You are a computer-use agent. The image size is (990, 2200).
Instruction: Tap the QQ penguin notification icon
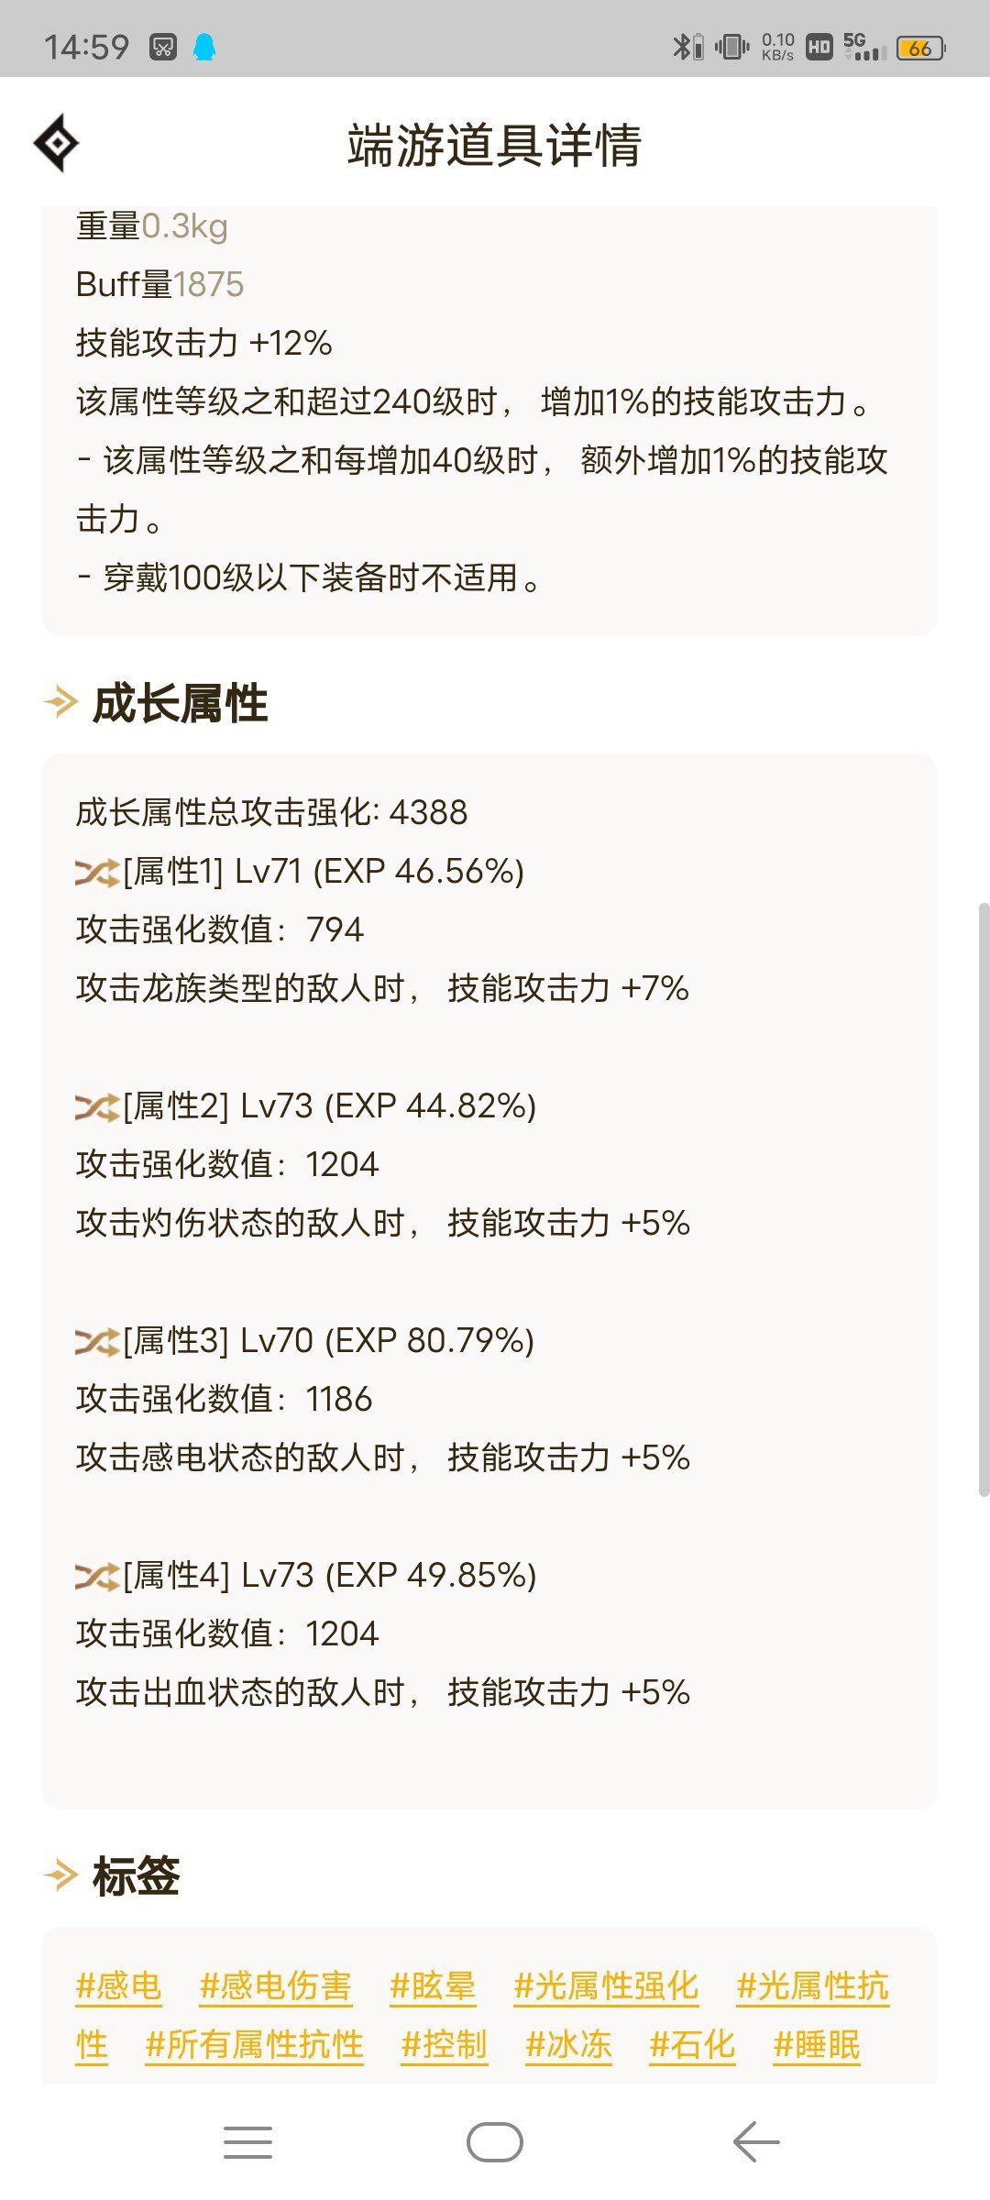(x=204, y=47)
